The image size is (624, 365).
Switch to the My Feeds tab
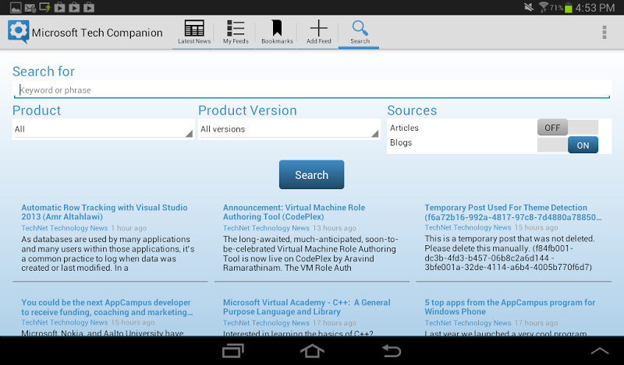click(236, 32)
